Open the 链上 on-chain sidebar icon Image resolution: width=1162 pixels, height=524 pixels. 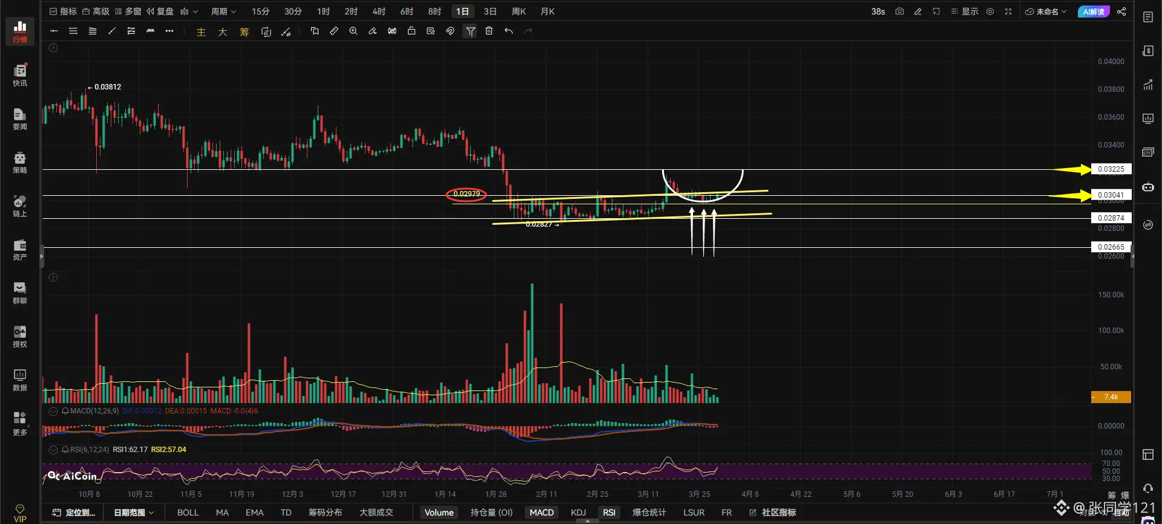[20, 205]
